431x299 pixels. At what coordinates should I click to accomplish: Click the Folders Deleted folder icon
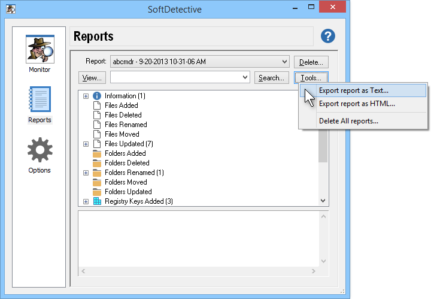pos(97,163)
